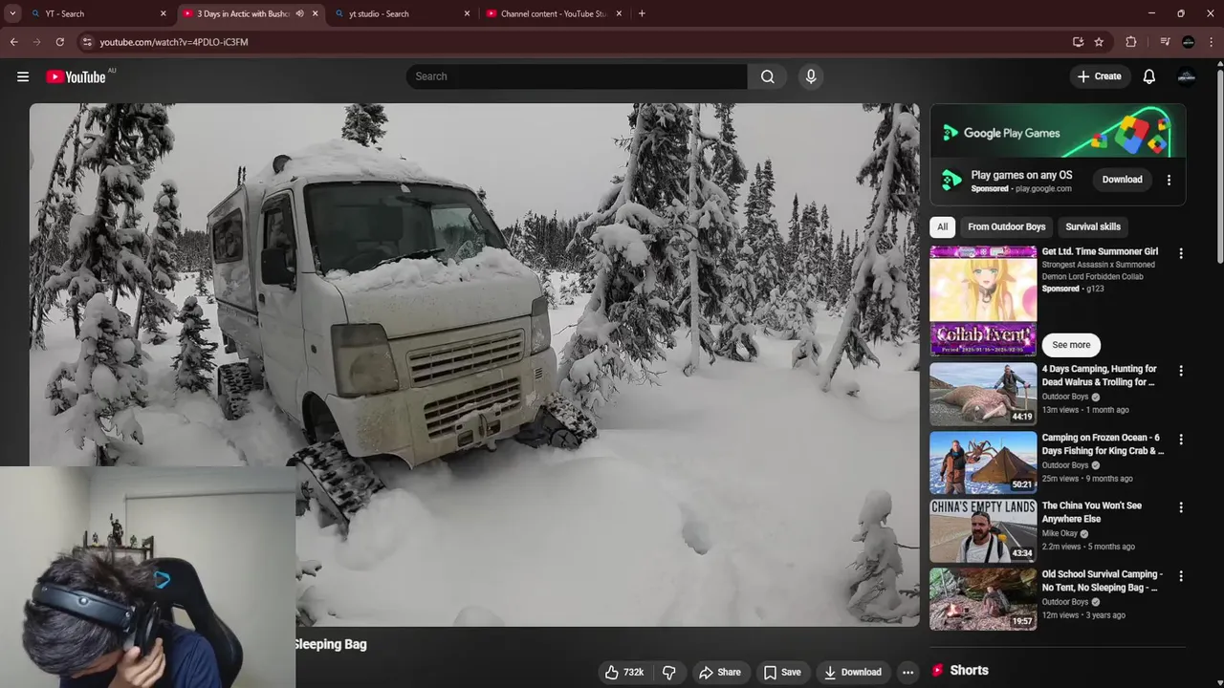Screen dimensions: 1224x688
Task: Open Chrome three-dot menu
Action: point(1211,42)
